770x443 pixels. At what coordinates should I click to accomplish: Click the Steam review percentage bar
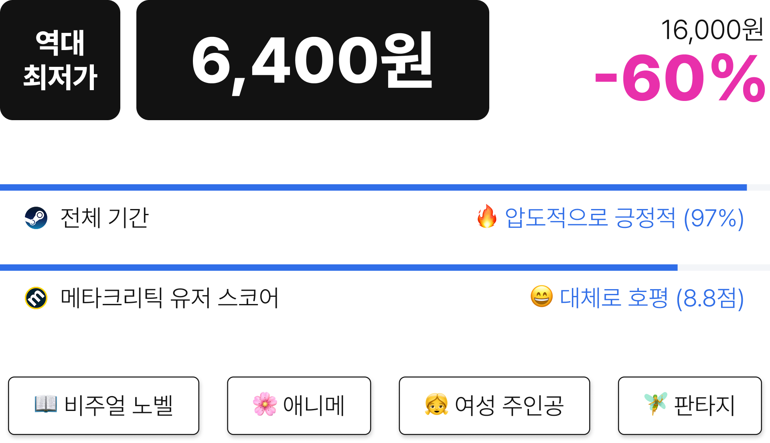click(385, 187)
